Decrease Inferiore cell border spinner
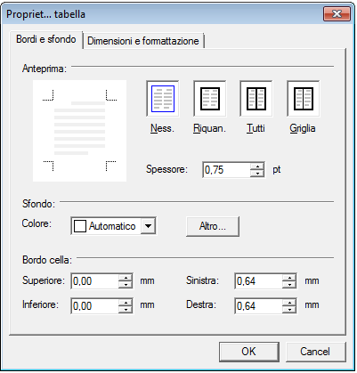 point(126,310)
